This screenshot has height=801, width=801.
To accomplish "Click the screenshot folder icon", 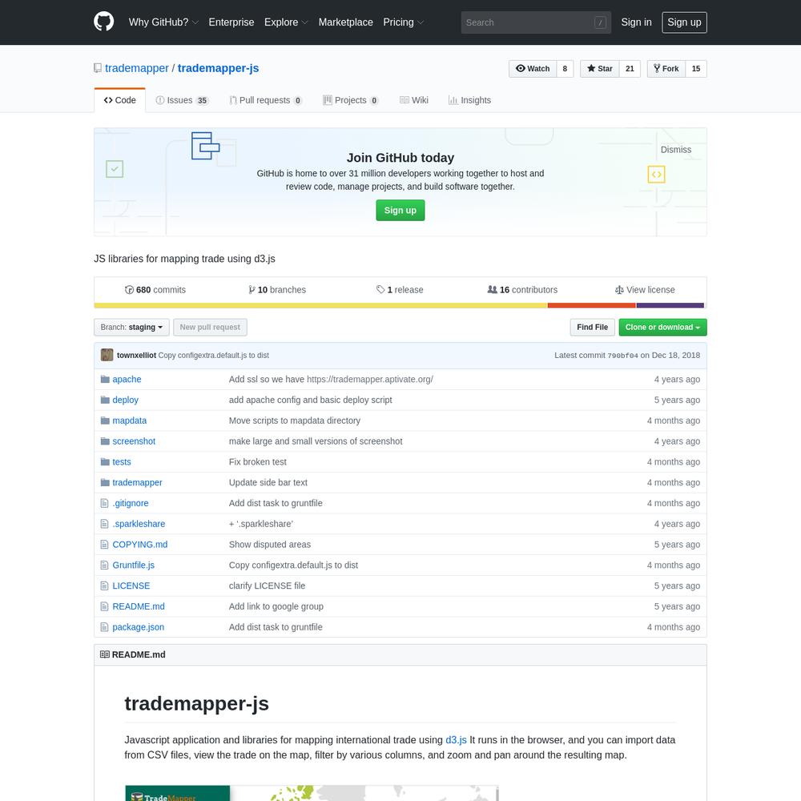I will click(105, 441).
